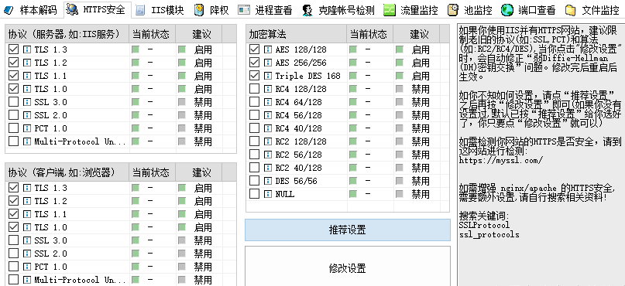Click 建议 header in the cipher algorithm list

(x=416, y=34)
